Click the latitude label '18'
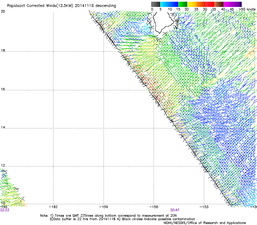 click(x=3, y=51)
